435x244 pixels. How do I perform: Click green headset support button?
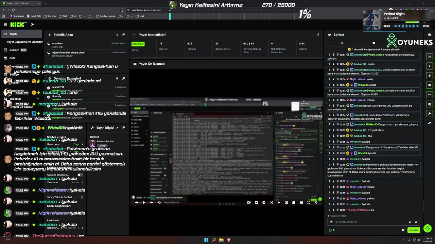[x=427, y=228]
